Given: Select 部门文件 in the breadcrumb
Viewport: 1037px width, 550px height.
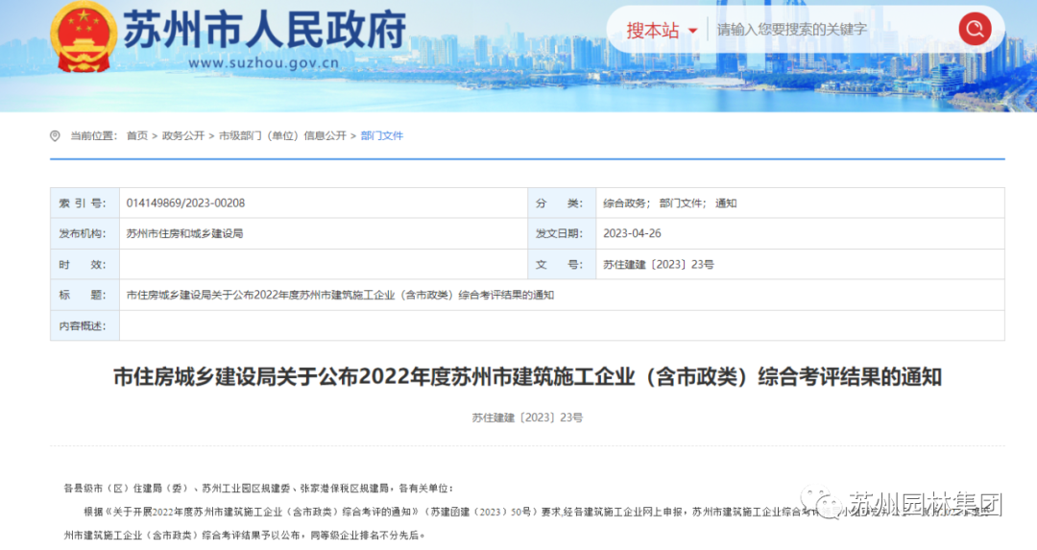Looking at the screenshot, I should [x=382, y=136].
